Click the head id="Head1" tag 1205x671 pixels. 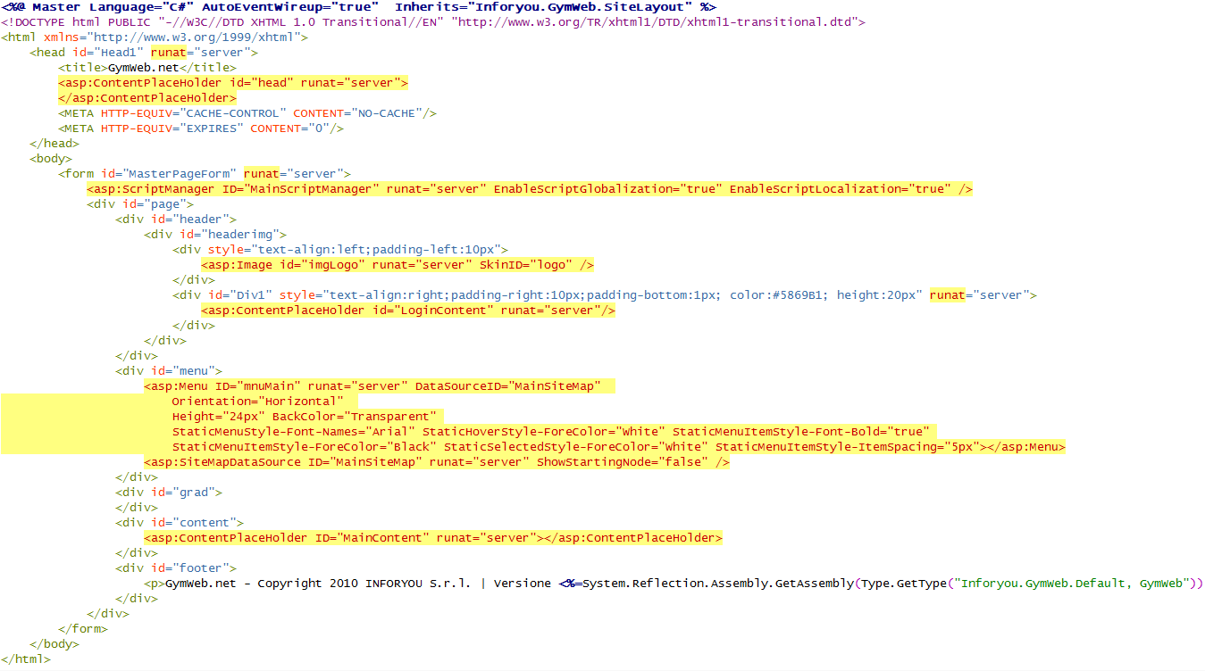coord(144,52)
